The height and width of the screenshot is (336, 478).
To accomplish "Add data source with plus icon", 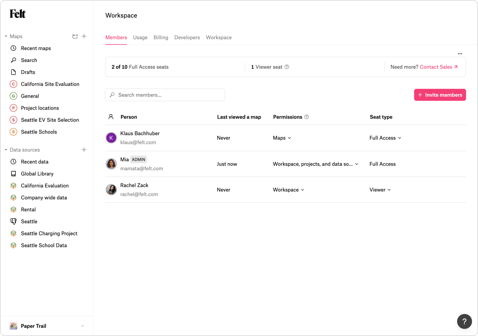I will [x=84, y=150].
